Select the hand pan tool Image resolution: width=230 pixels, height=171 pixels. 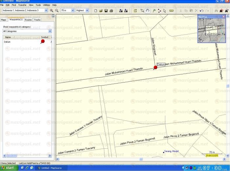click(x=148, y=11)
